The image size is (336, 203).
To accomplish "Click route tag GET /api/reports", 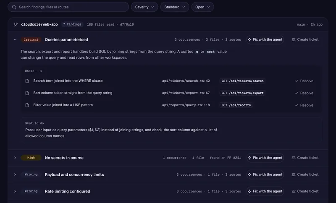I will point(236,105).
